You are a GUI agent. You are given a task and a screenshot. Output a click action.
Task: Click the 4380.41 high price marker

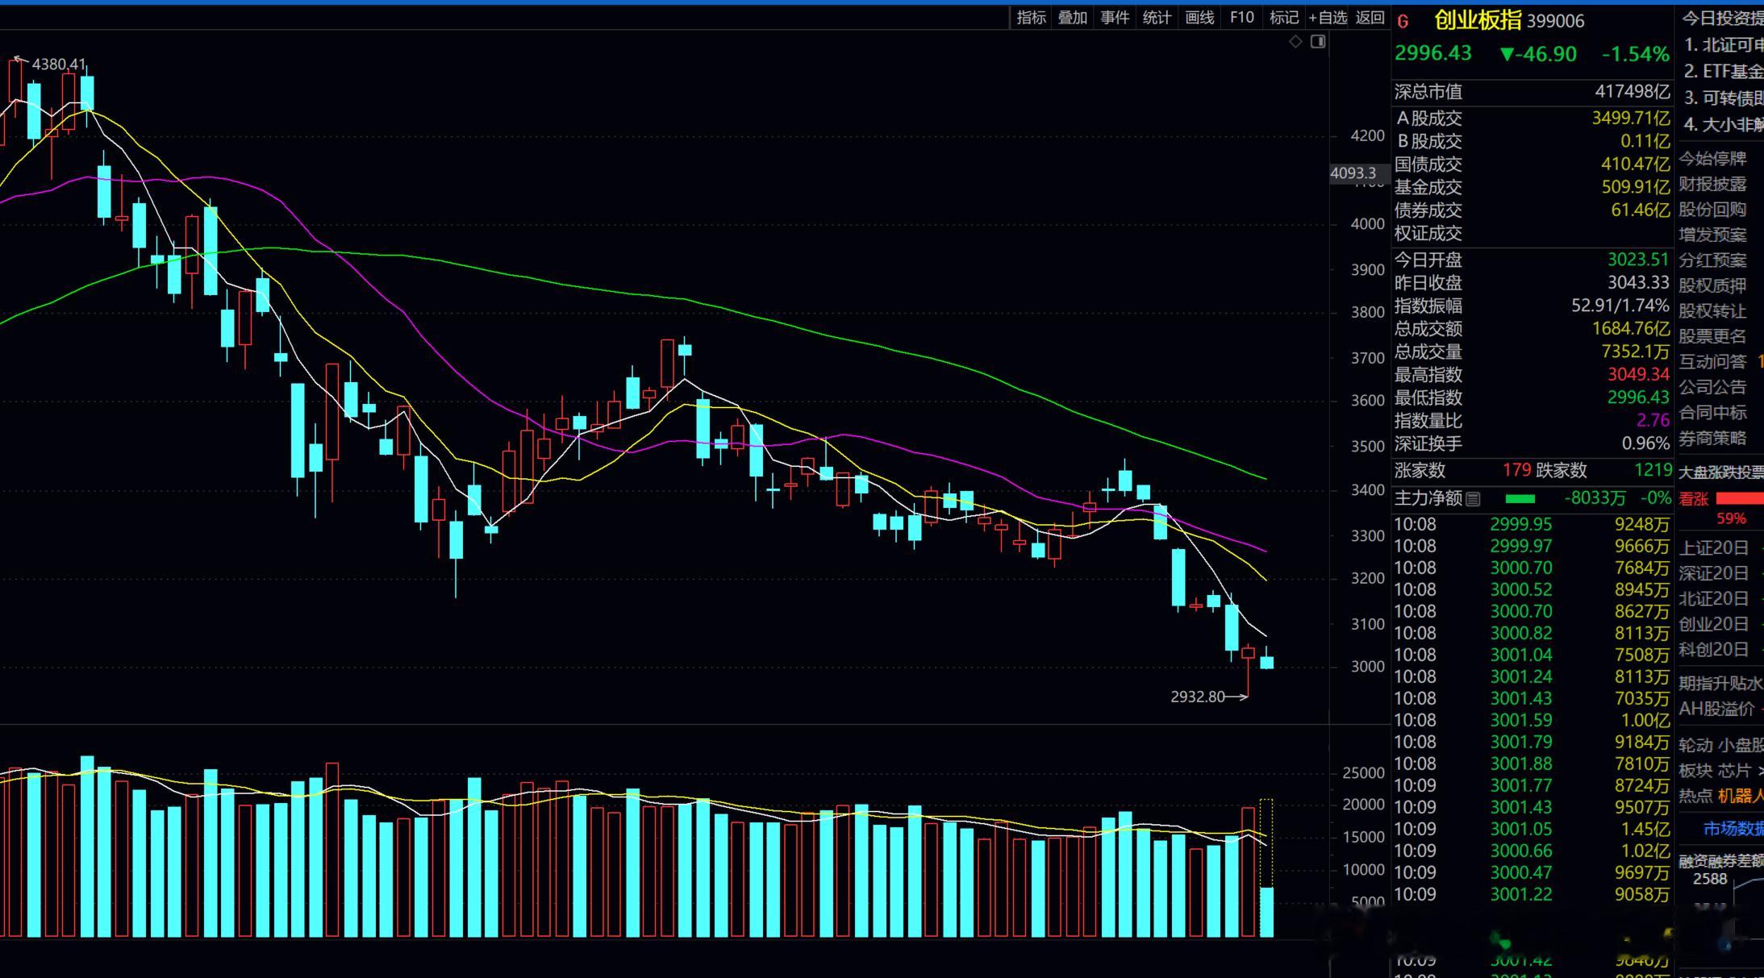click(x=58, y=64)
